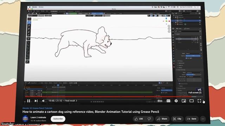
Task: Click the red X axis gizmo
Action: point(169,21)
